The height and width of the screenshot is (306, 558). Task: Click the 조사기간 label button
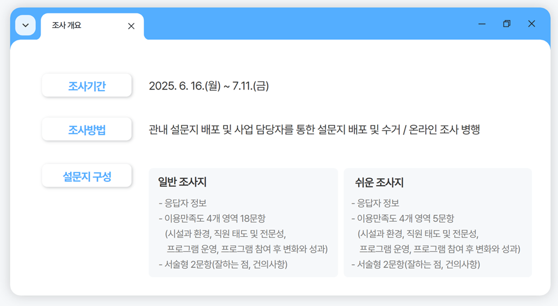[87, 86]
